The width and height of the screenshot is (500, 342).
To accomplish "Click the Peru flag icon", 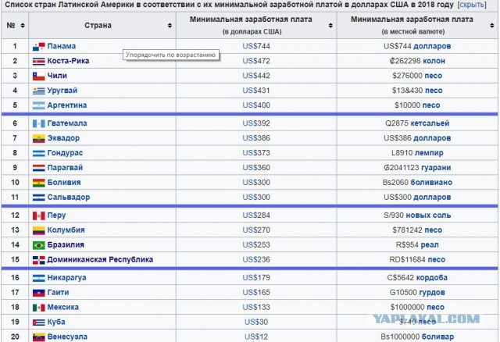I will point(38,216).
